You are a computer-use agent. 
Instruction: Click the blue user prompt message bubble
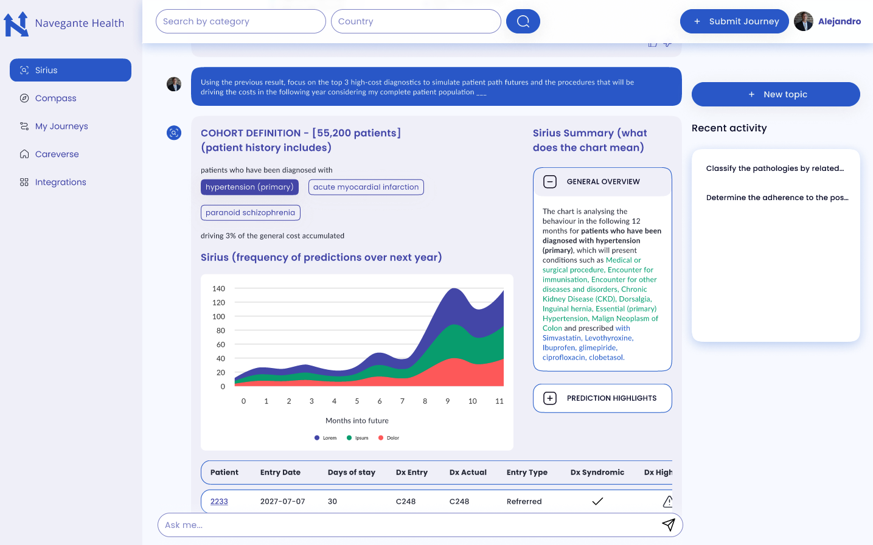click(436, 86)
